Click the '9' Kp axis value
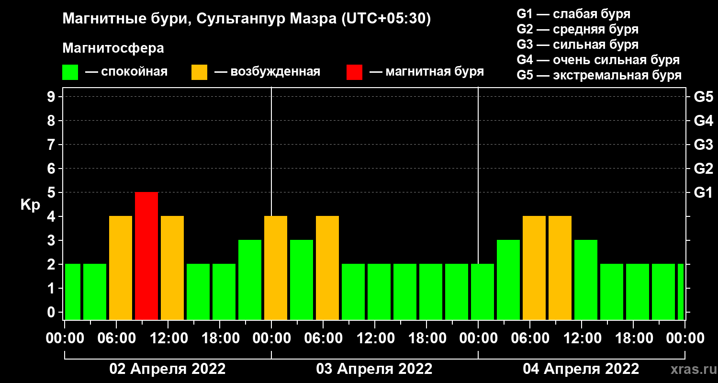The width and height of the screenshot is (718, 383). 52,97
